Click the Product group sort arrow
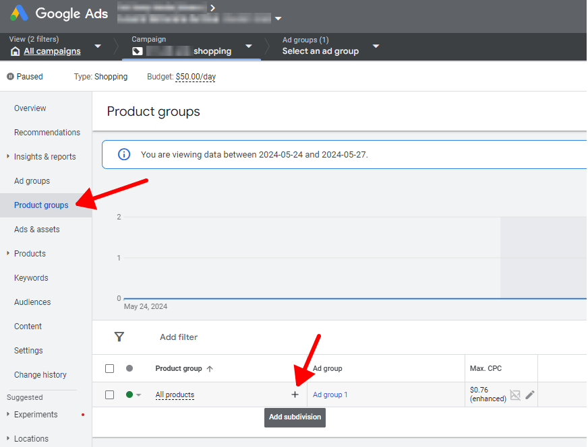Image resolution: width=588 pixels, height=447 pixels. pyautogui.click(x=209, y=368)
